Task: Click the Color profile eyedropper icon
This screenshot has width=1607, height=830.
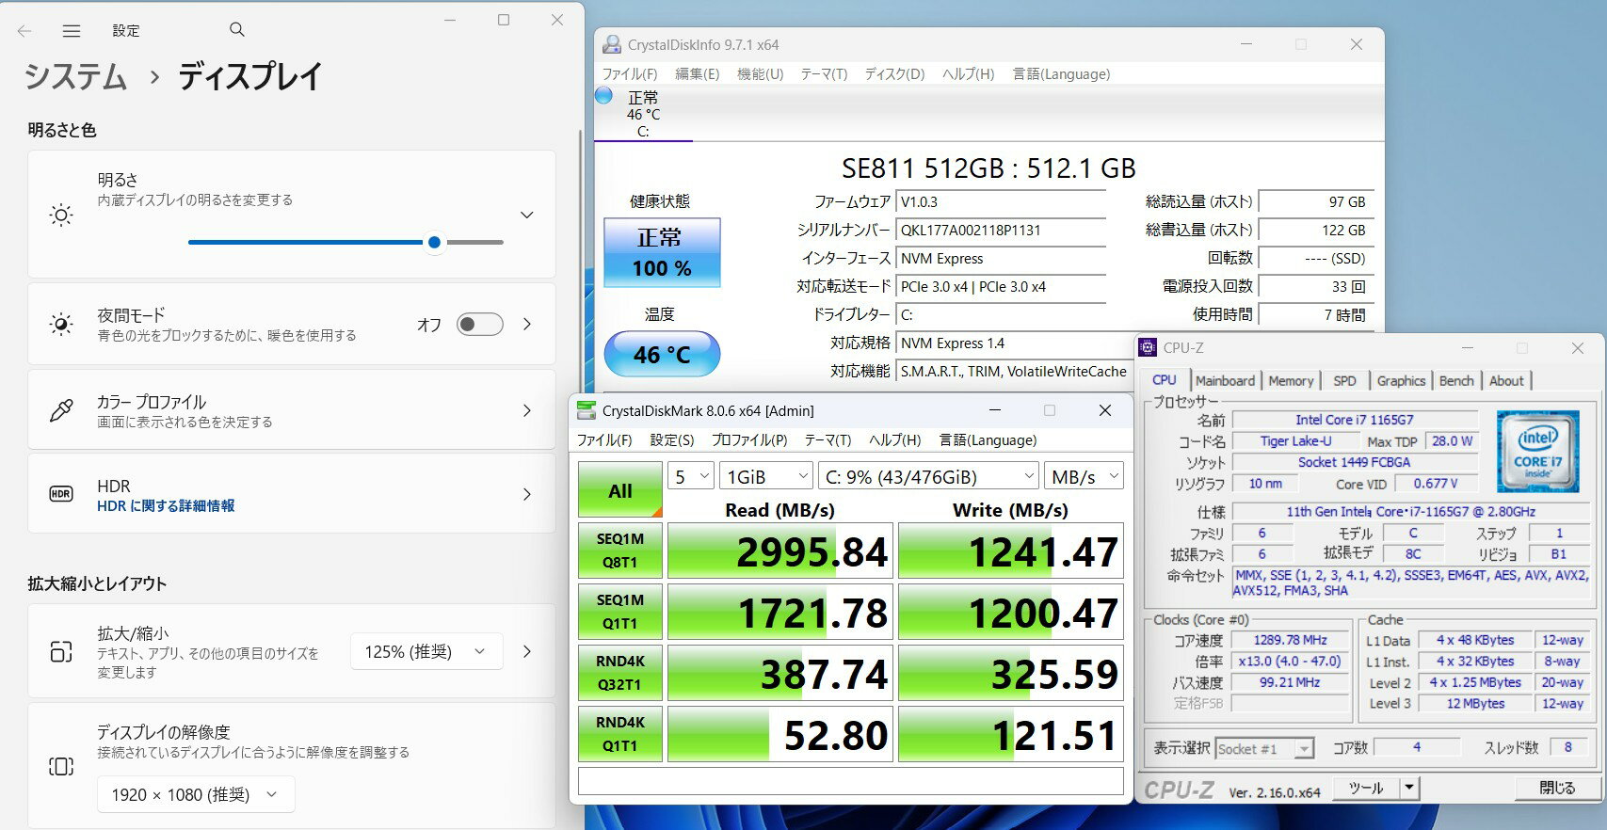Action: pos(61,410)
